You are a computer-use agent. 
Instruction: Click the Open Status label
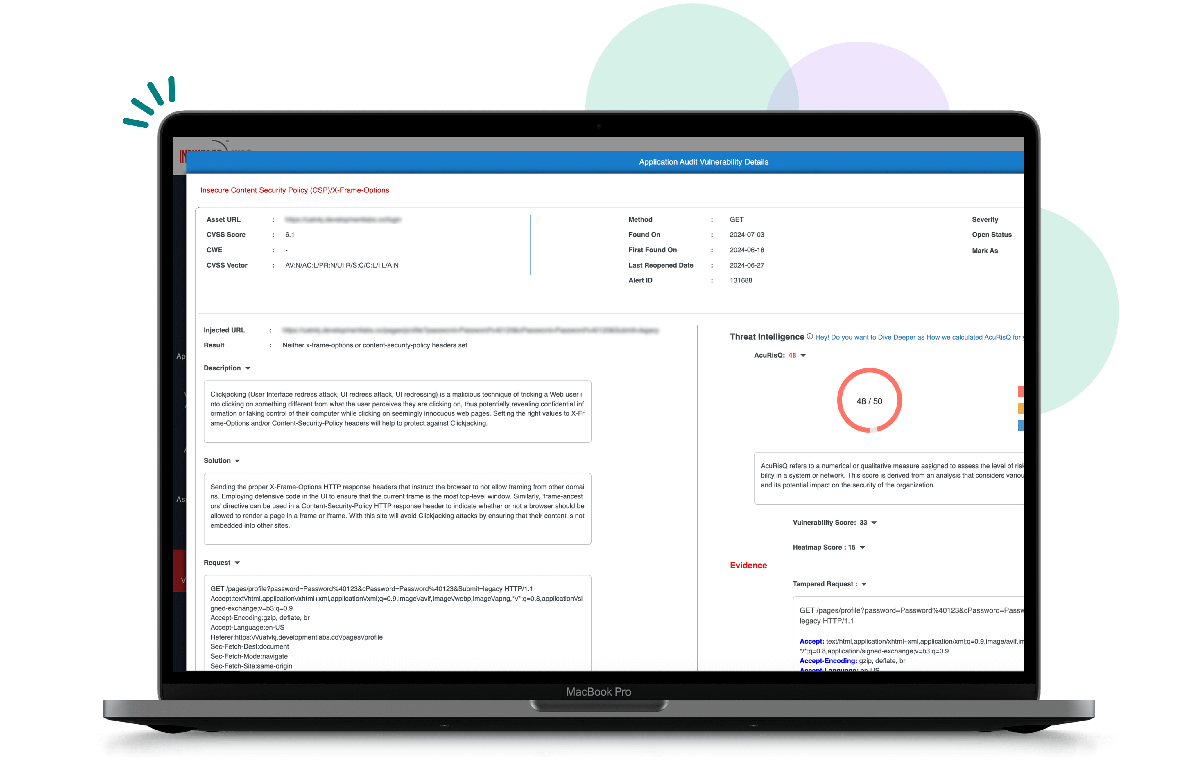(x=992, y=235)
